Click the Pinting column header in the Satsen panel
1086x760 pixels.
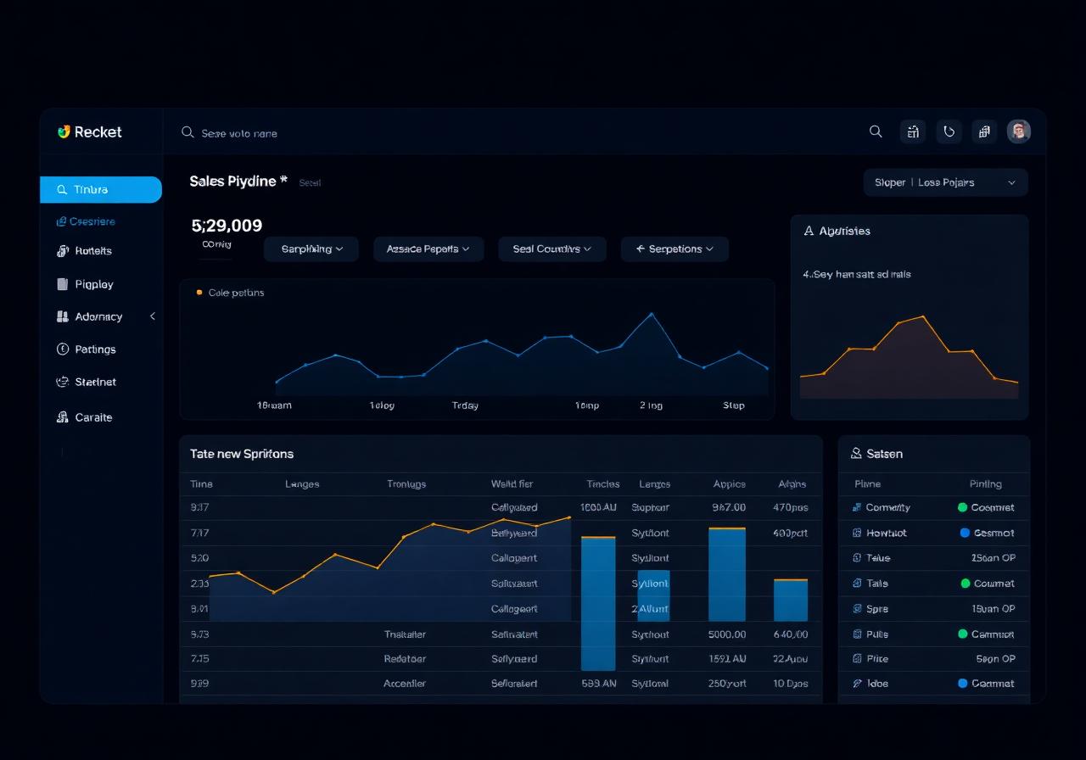[985, 484]
